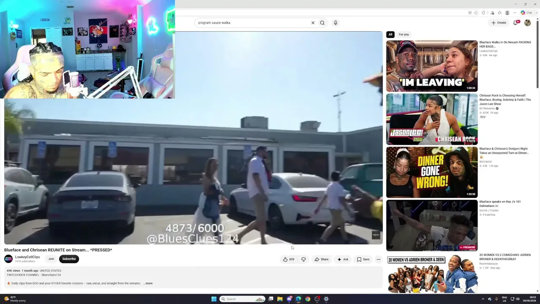Click the Derrick J Trapten channel name
Screen dimensions: 540x304
point(489,210)
